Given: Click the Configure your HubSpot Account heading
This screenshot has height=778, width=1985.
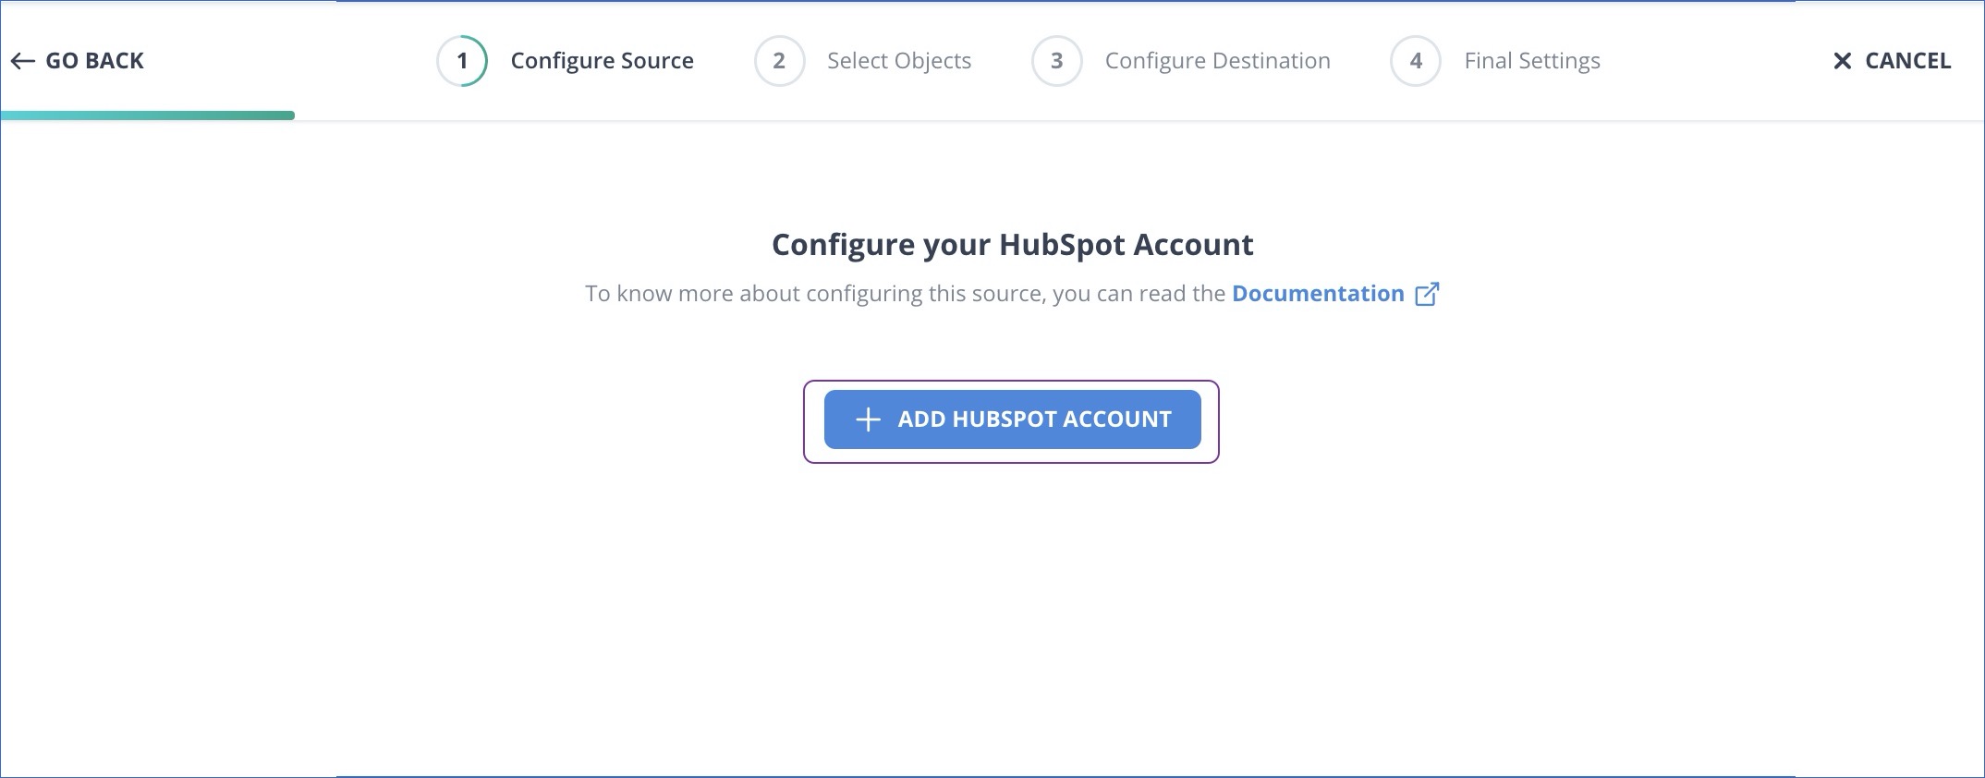Looking at the screenshot, I should (1012, 244).
